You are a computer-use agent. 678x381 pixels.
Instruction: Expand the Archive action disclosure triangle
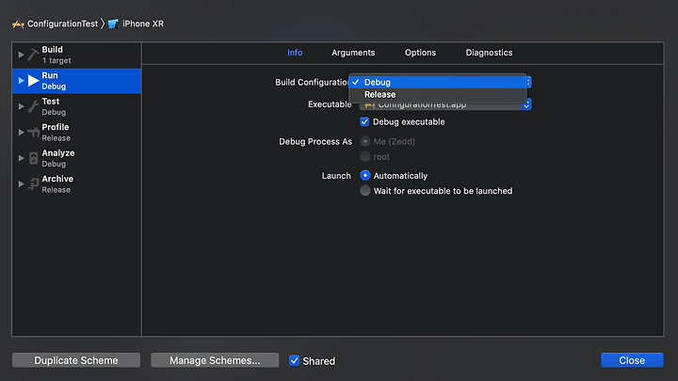(x=21, y=184)
